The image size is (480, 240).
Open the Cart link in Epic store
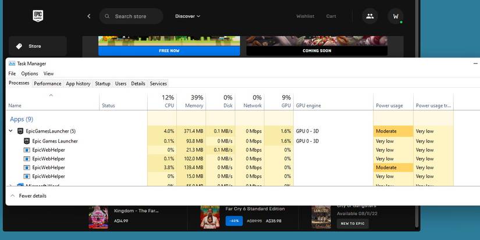(331, 16)
